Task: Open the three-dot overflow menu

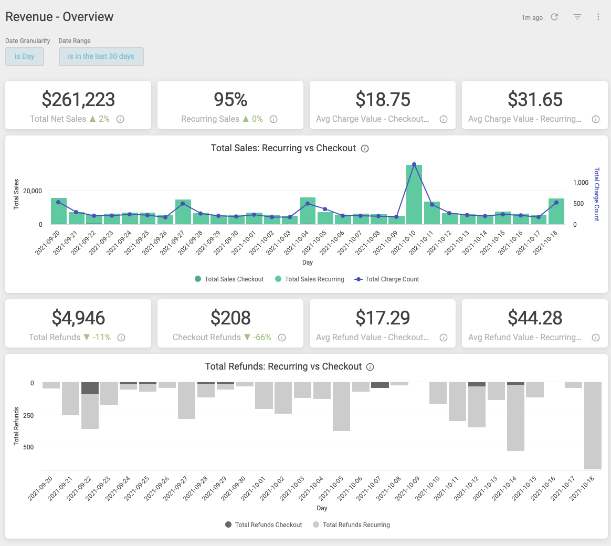Action: tap(598, 17)
